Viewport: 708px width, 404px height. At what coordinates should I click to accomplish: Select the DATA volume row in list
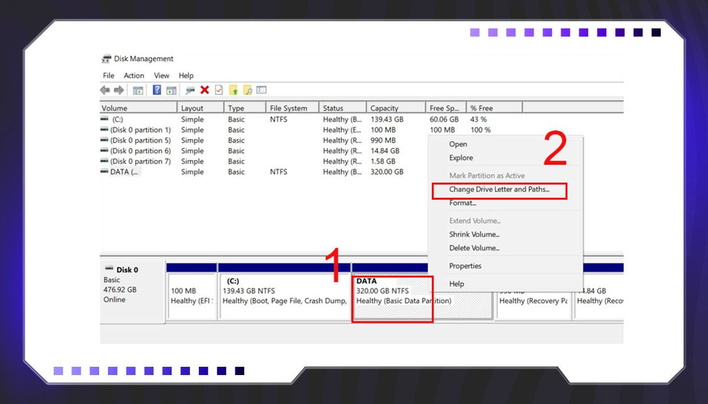[x=124, y=172]
